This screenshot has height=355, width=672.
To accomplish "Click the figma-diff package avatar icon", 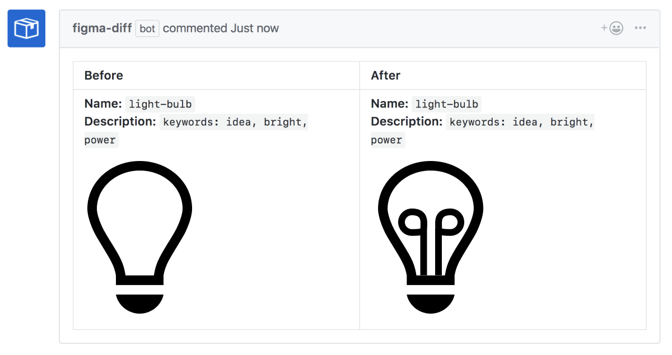I will pos(26,29).
